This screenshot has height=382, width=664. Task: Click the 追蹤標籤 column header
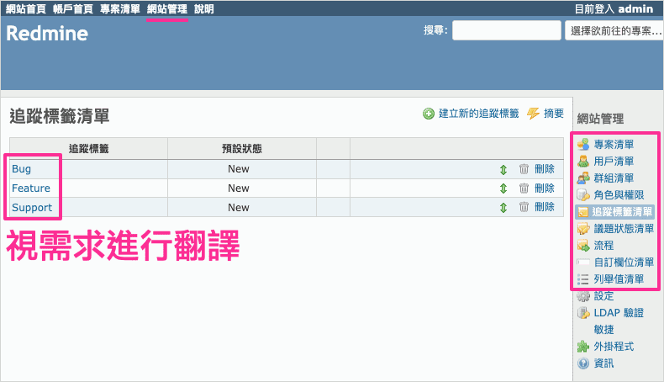click(x=88, y=148)
